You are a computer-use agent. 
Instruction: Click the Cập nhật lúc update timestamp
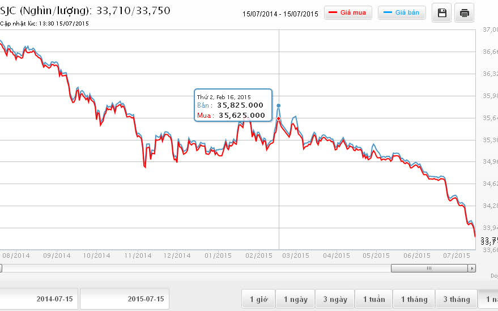tap(44, 23)
